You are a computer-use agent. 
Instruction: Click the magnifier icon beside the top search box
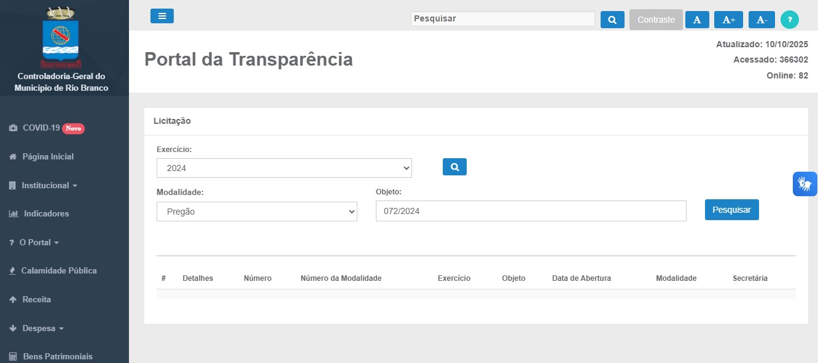coord(612,20)
